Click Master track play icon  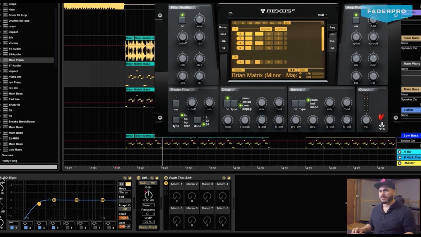click(399, 163)
